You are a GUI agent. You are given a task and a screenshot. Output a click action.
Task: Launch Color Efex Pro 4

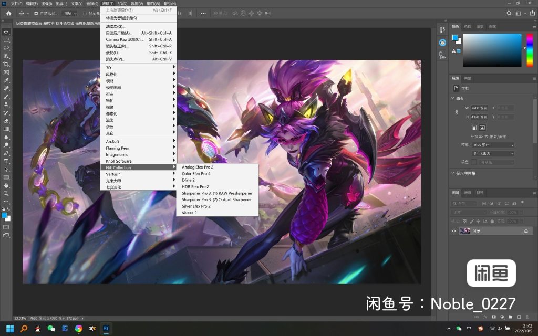coord(217,173)
